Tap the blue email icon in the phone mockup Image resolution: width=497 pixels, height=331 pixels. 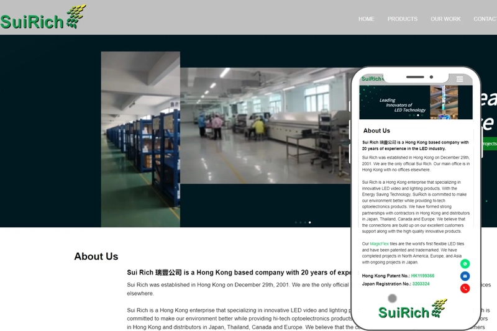coord(465,276)
